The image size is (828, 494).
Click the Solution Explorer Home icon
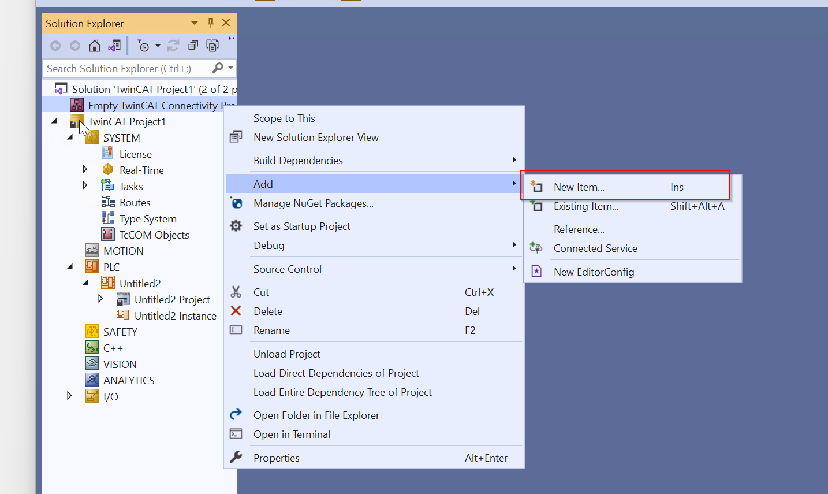pos(95,46)
